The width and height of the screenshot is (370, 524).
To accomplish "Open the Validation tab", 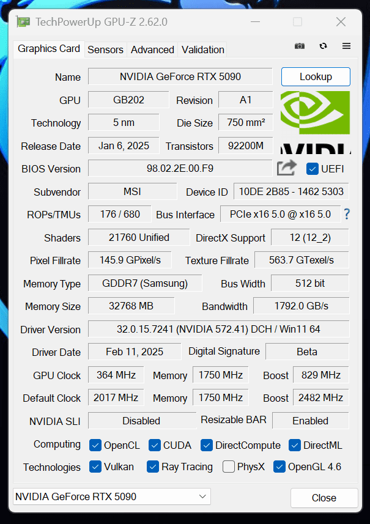I will (x=202, y=50).
